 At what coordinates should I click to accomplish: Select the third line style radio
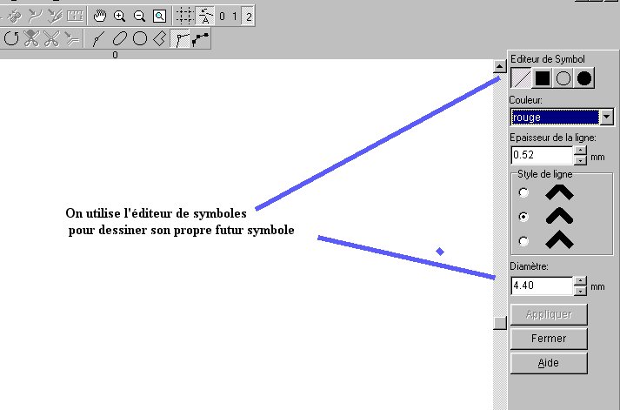[523, 240]
